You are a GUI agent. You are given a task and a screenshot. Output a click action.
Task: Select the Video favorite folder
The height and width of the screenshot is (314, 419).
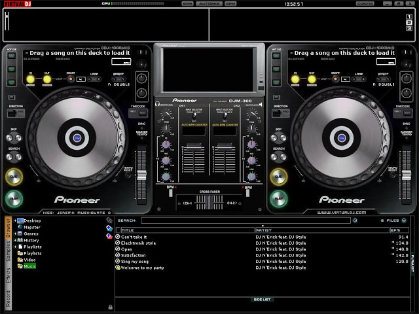click(x=29, y=260)
